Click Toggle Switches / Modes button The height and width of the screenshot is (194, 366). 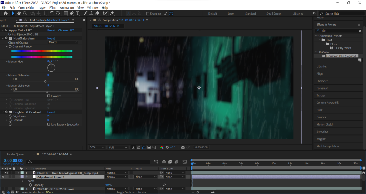click(x=131, y=192)
